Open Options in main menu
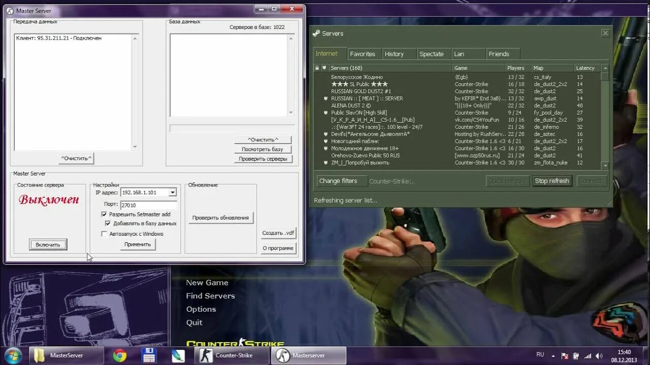Screen dimensions: 650x365 (201, 309)
